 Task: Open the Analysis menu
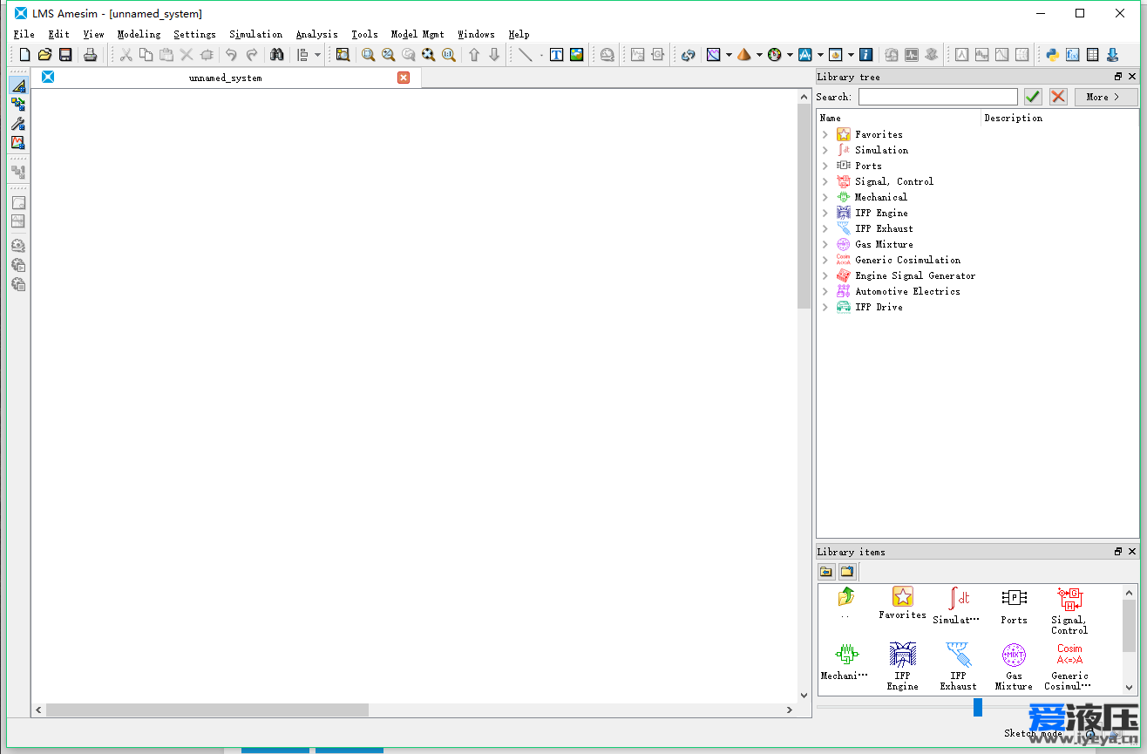(x=317, y=34)
